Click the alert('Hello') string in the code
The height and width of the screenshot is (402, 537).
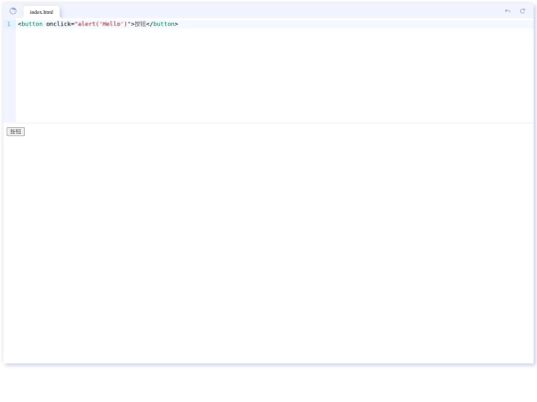pyautogui.click(x=102, y=24)
